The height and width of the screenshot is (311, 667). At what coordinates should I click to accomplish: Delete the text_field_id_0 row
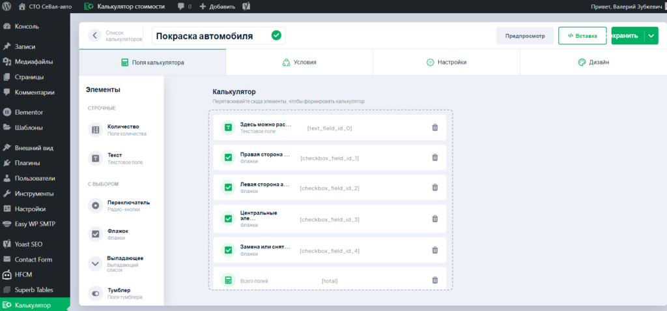(434, 127)
